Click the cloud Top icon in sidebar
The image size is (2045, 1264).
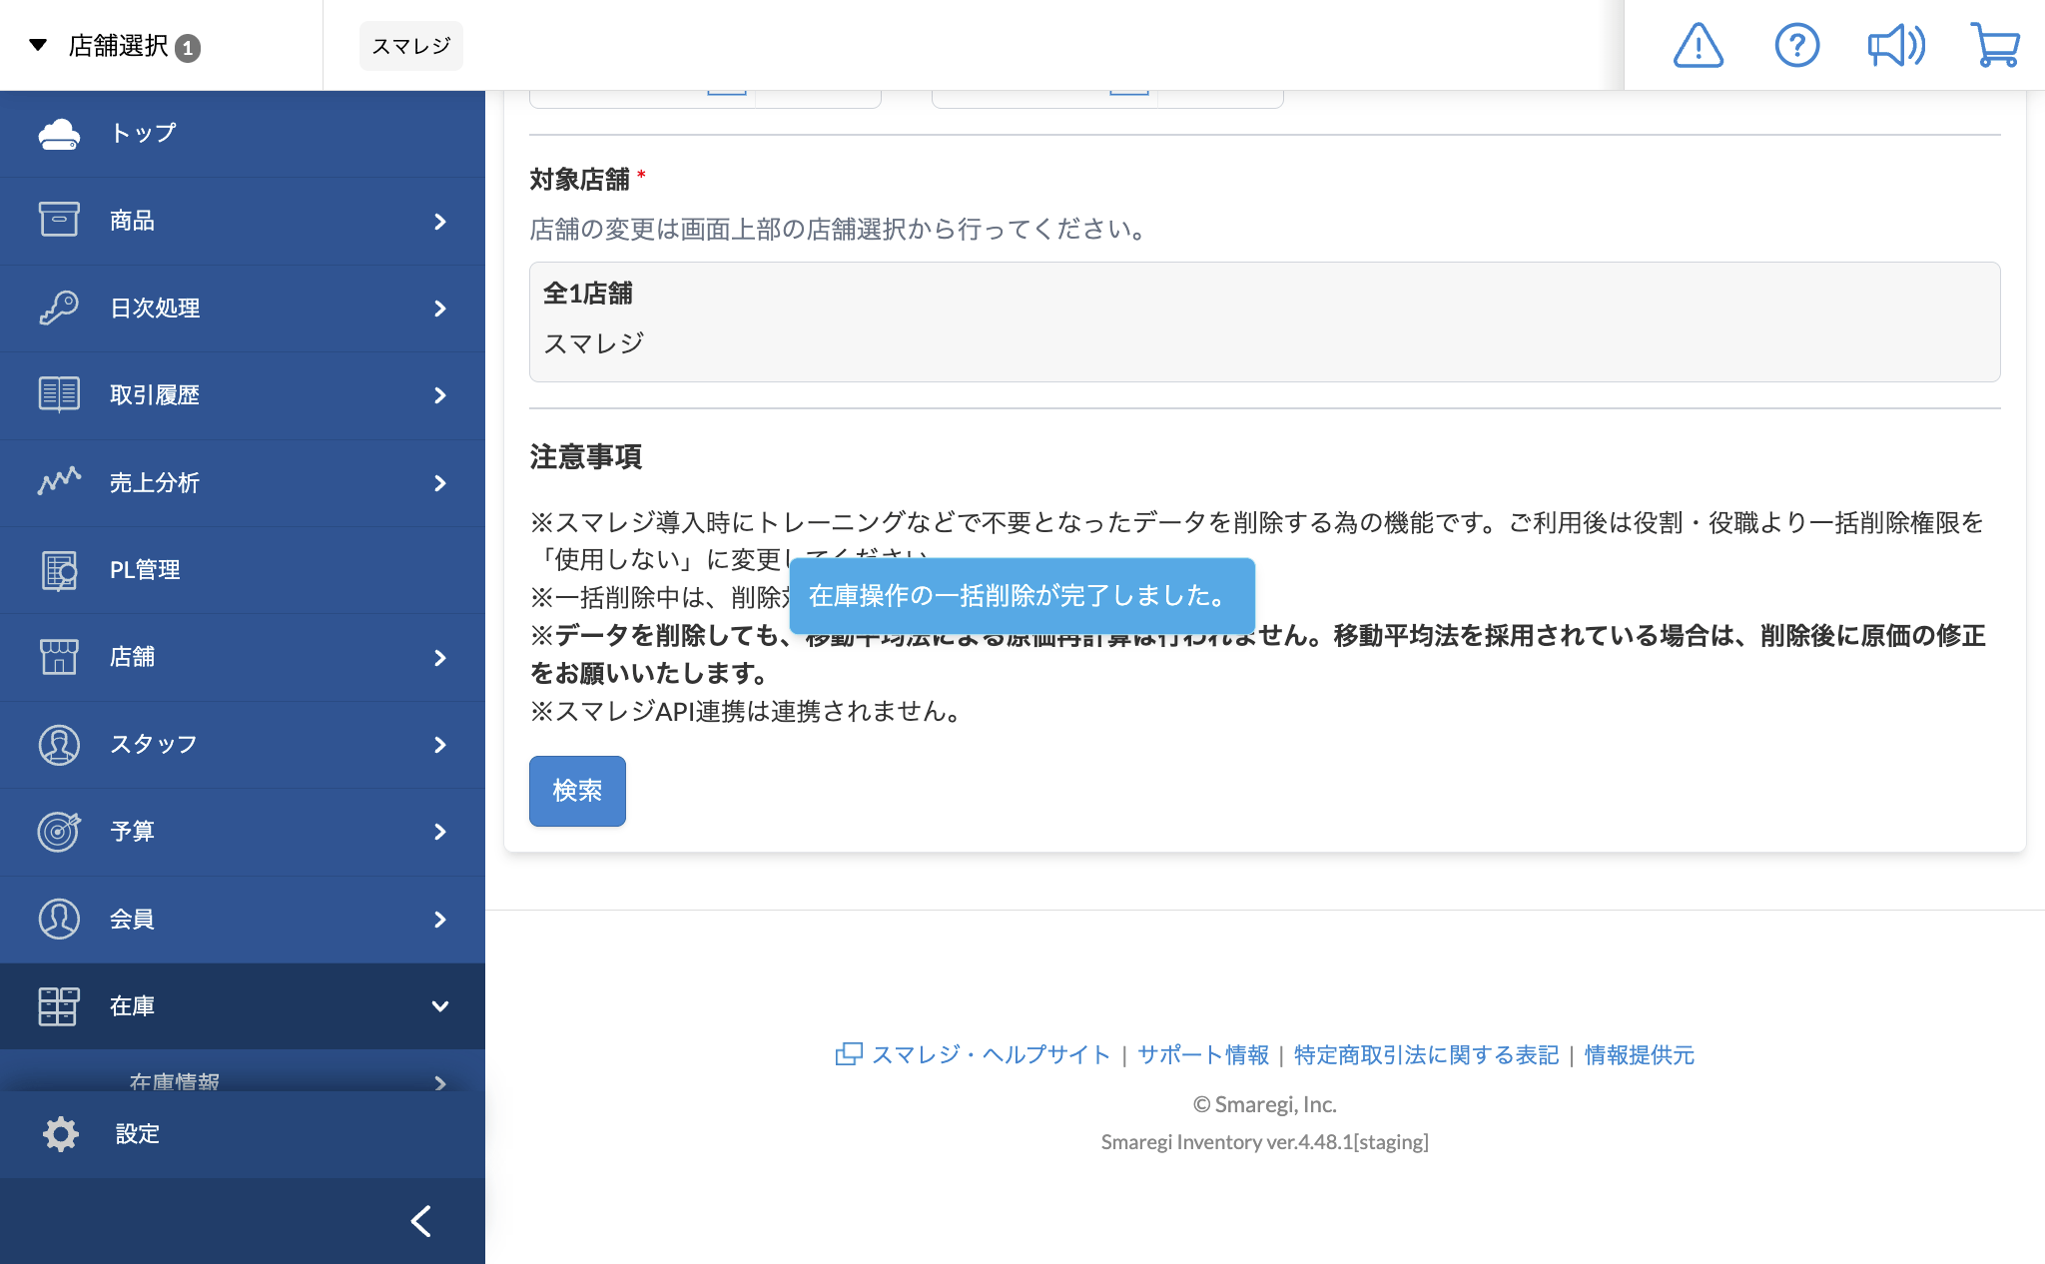click(59, 134)
